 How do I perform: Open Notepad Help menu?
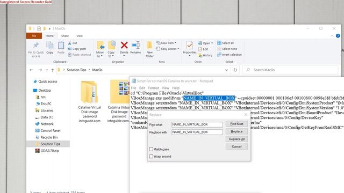(x=176, y=88)
